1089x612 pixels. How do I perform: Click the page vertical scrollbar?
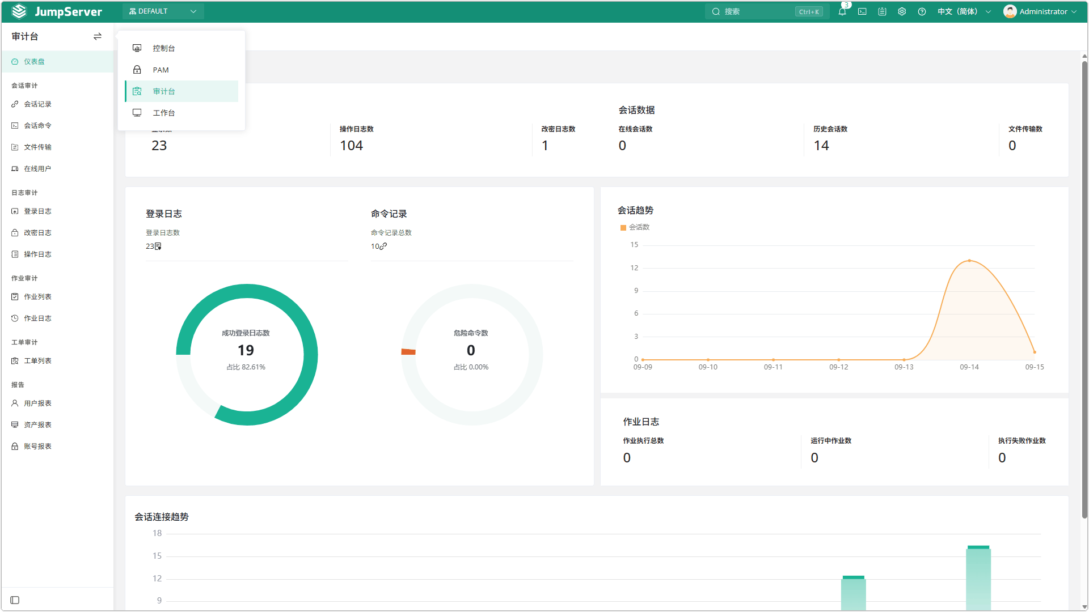click(1084, 289)
